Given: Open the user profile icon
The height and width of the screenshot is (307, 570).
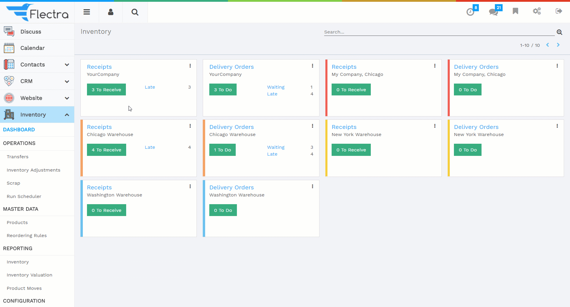Looking at the screenshot, I should [x=111, y=12].
